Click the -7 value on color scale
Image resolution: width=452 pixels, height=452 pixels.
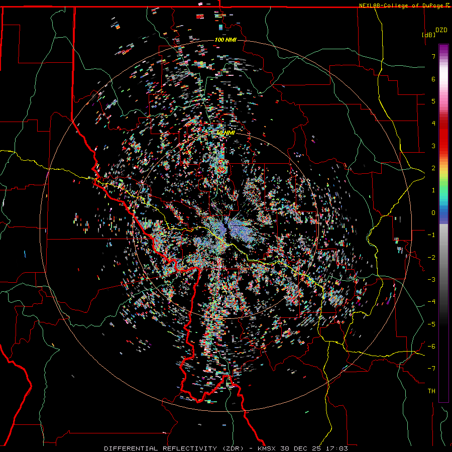(431, 369)
